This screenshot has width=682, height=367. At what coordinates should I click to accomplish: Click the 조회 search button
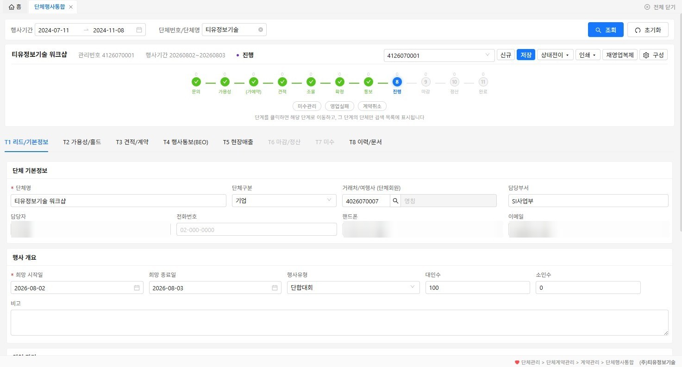(606, 30)
